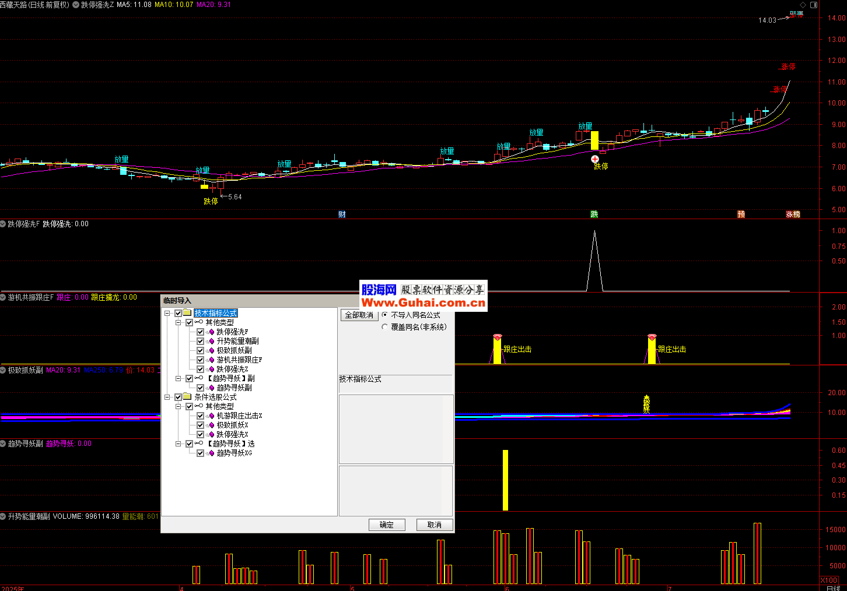This screenshot has width=847, height=591.
Task: Uncheck the 跌停强洗X formula checkbox
Action: coord(200,434)
